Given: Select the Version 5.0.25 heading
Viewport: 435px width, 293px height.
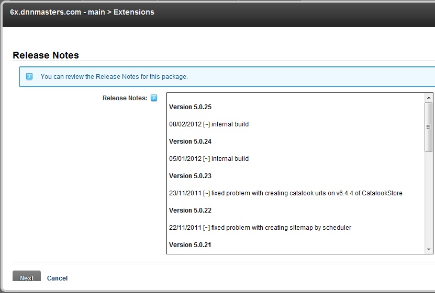Looking at the screenshot, I should point(191,107).
